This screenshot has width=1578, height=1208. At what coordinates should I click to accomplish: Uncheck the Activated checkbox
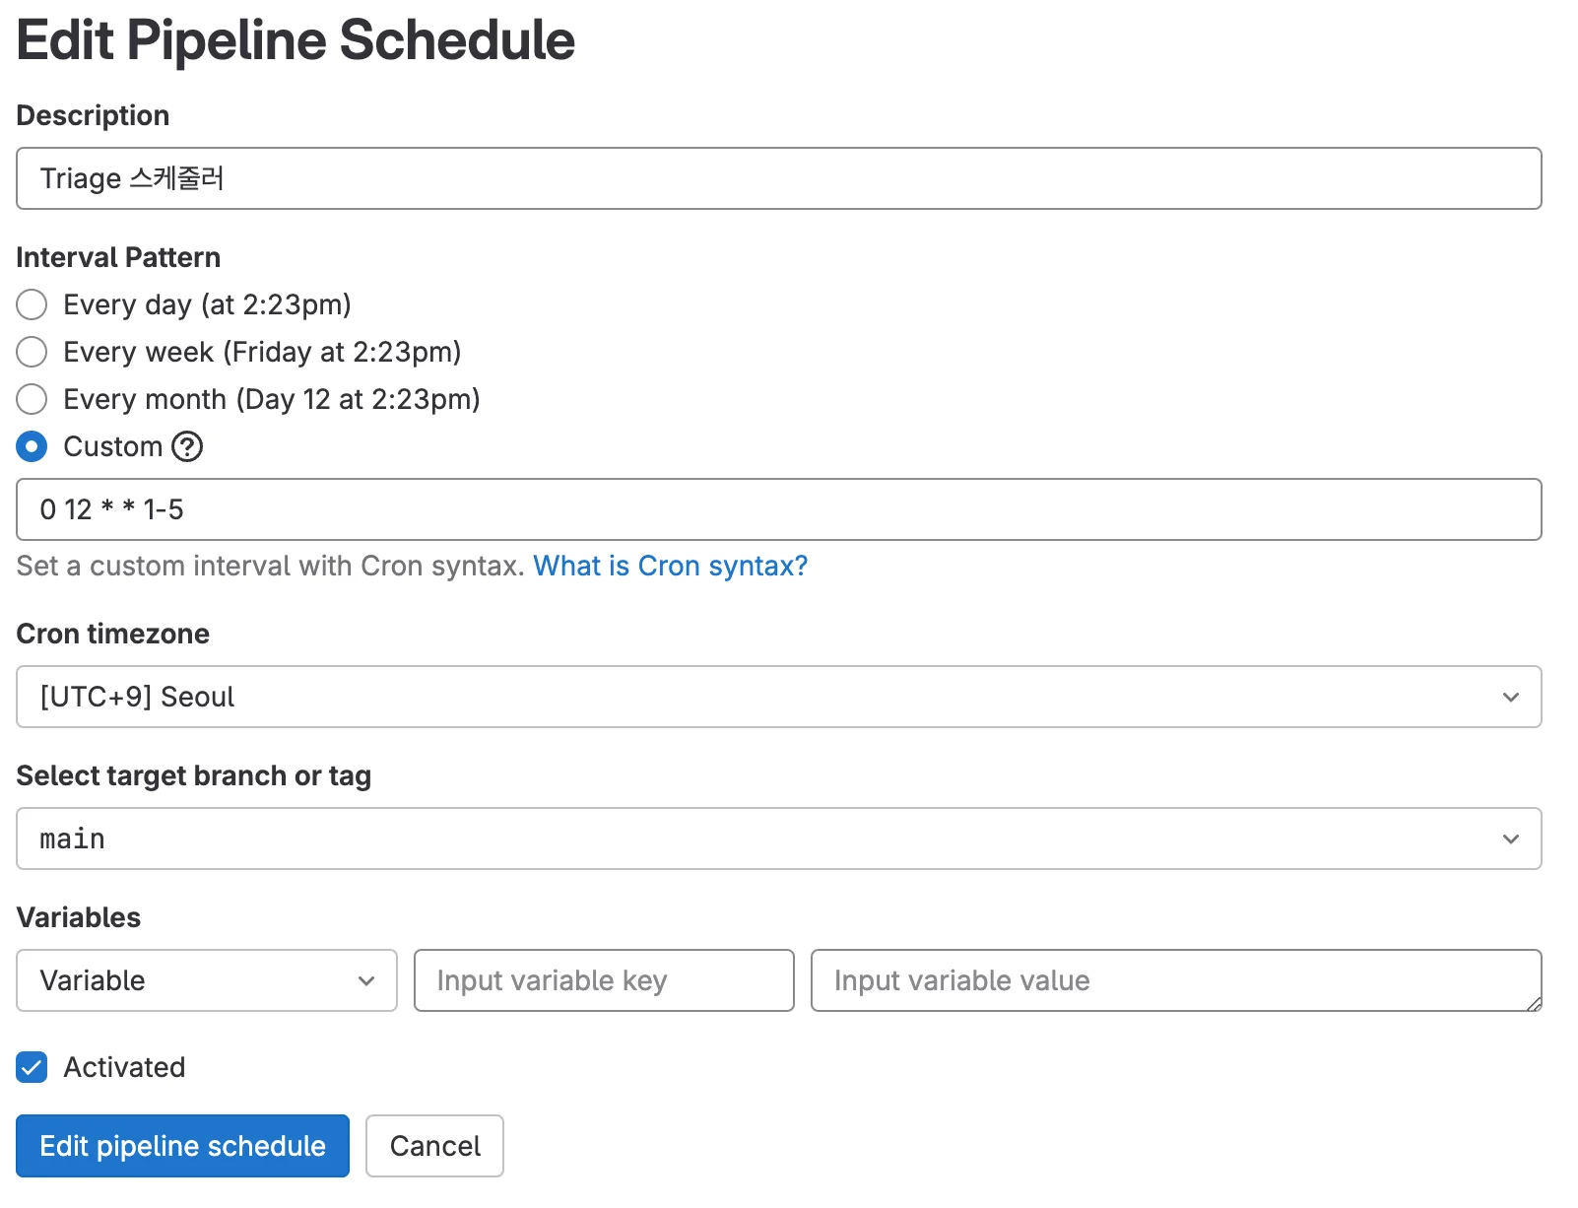click(x=32, y=1067)
